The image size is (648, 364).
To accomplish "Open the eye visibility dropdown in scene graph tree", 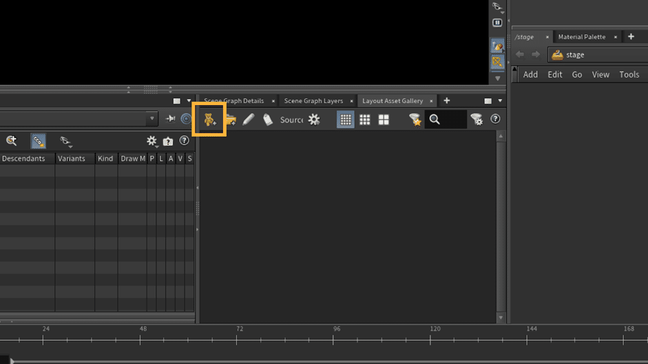I will (x=65, y=141).
